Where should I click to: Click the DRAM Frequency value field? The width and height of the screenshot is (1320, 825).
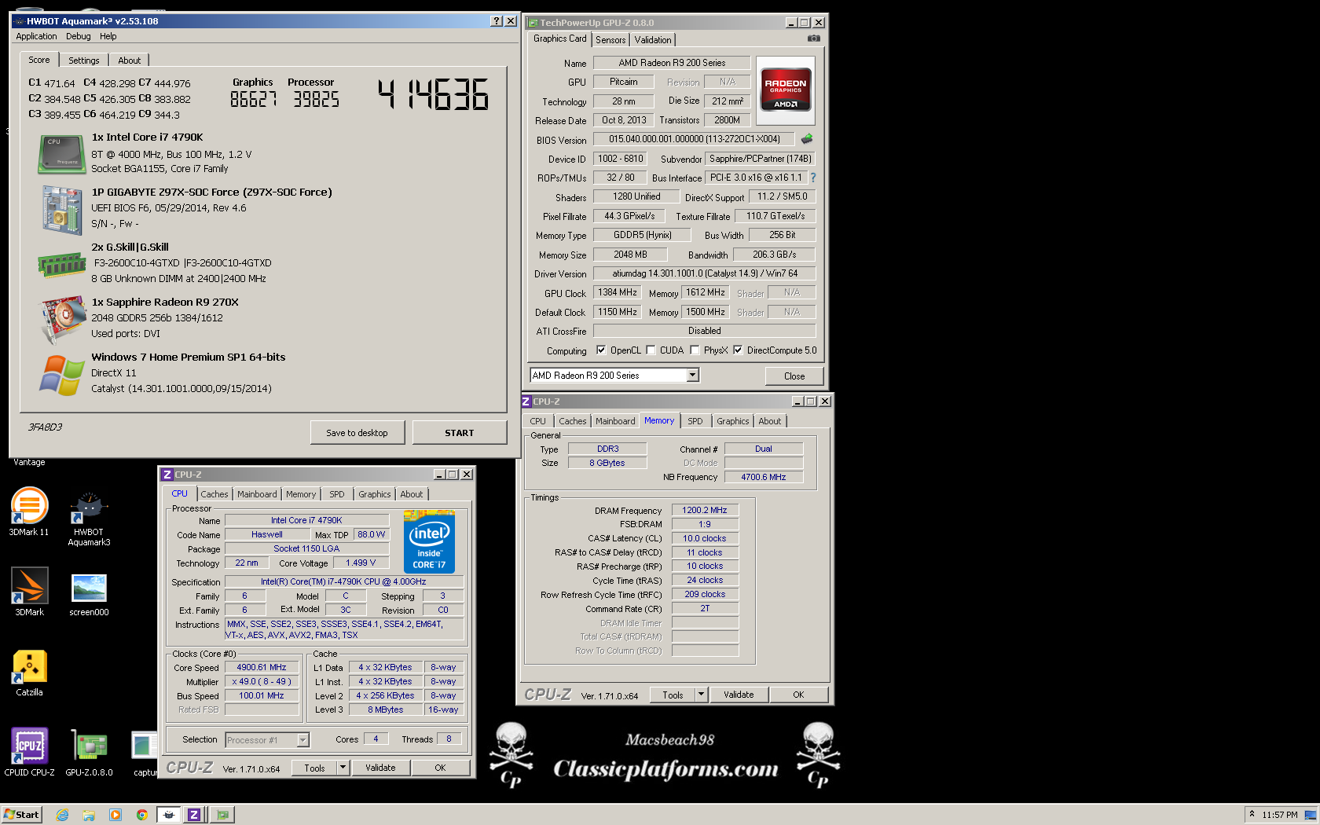(x=705, y=511)
